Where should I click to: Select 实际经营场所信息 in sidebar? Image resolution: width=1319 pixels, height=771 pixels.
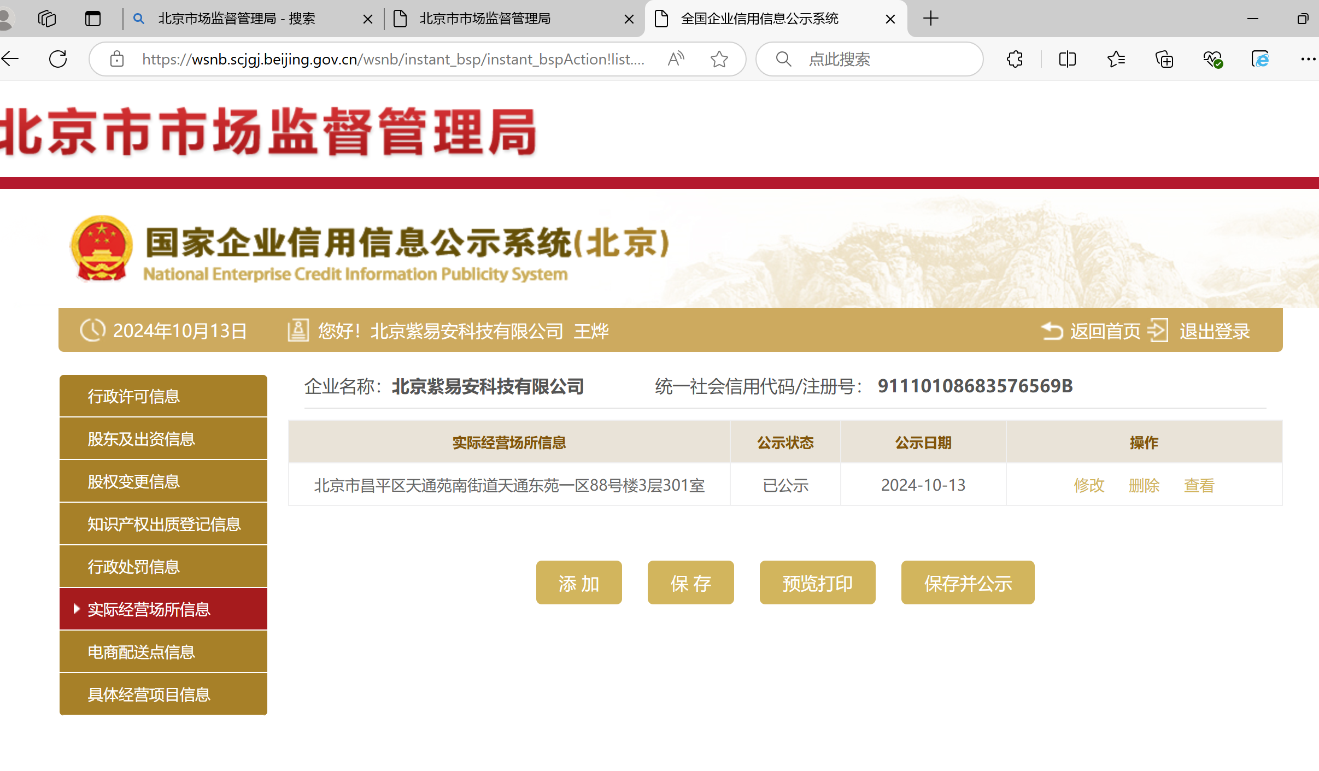point(163,609)
